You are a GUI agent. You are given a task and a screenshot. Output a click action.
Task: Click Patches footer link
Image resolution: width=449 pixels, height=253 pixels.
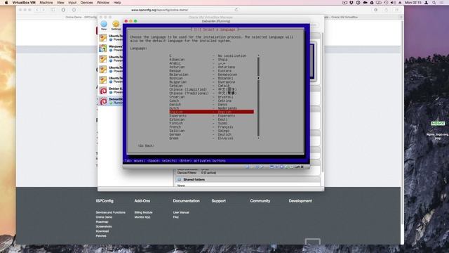pos(101,236)
